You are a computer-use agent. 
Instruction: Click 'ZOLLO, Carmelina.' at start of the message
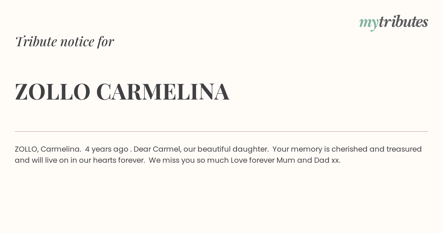point(48,149)
